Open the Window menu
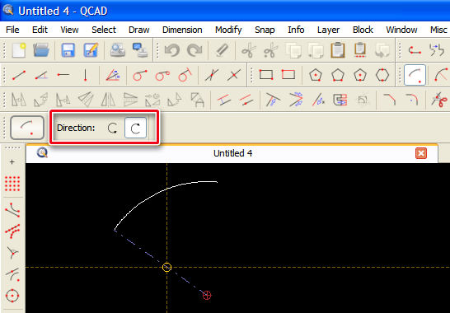Image resolution: width=450 pixels, height=313 pixels. pos(401,30)
